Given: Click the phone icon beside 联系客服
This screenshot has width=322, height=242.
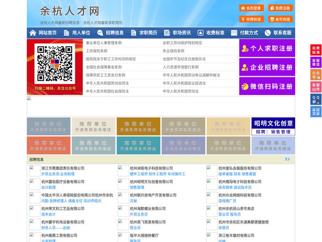Looking at the screenshot, I should [267, 33].
